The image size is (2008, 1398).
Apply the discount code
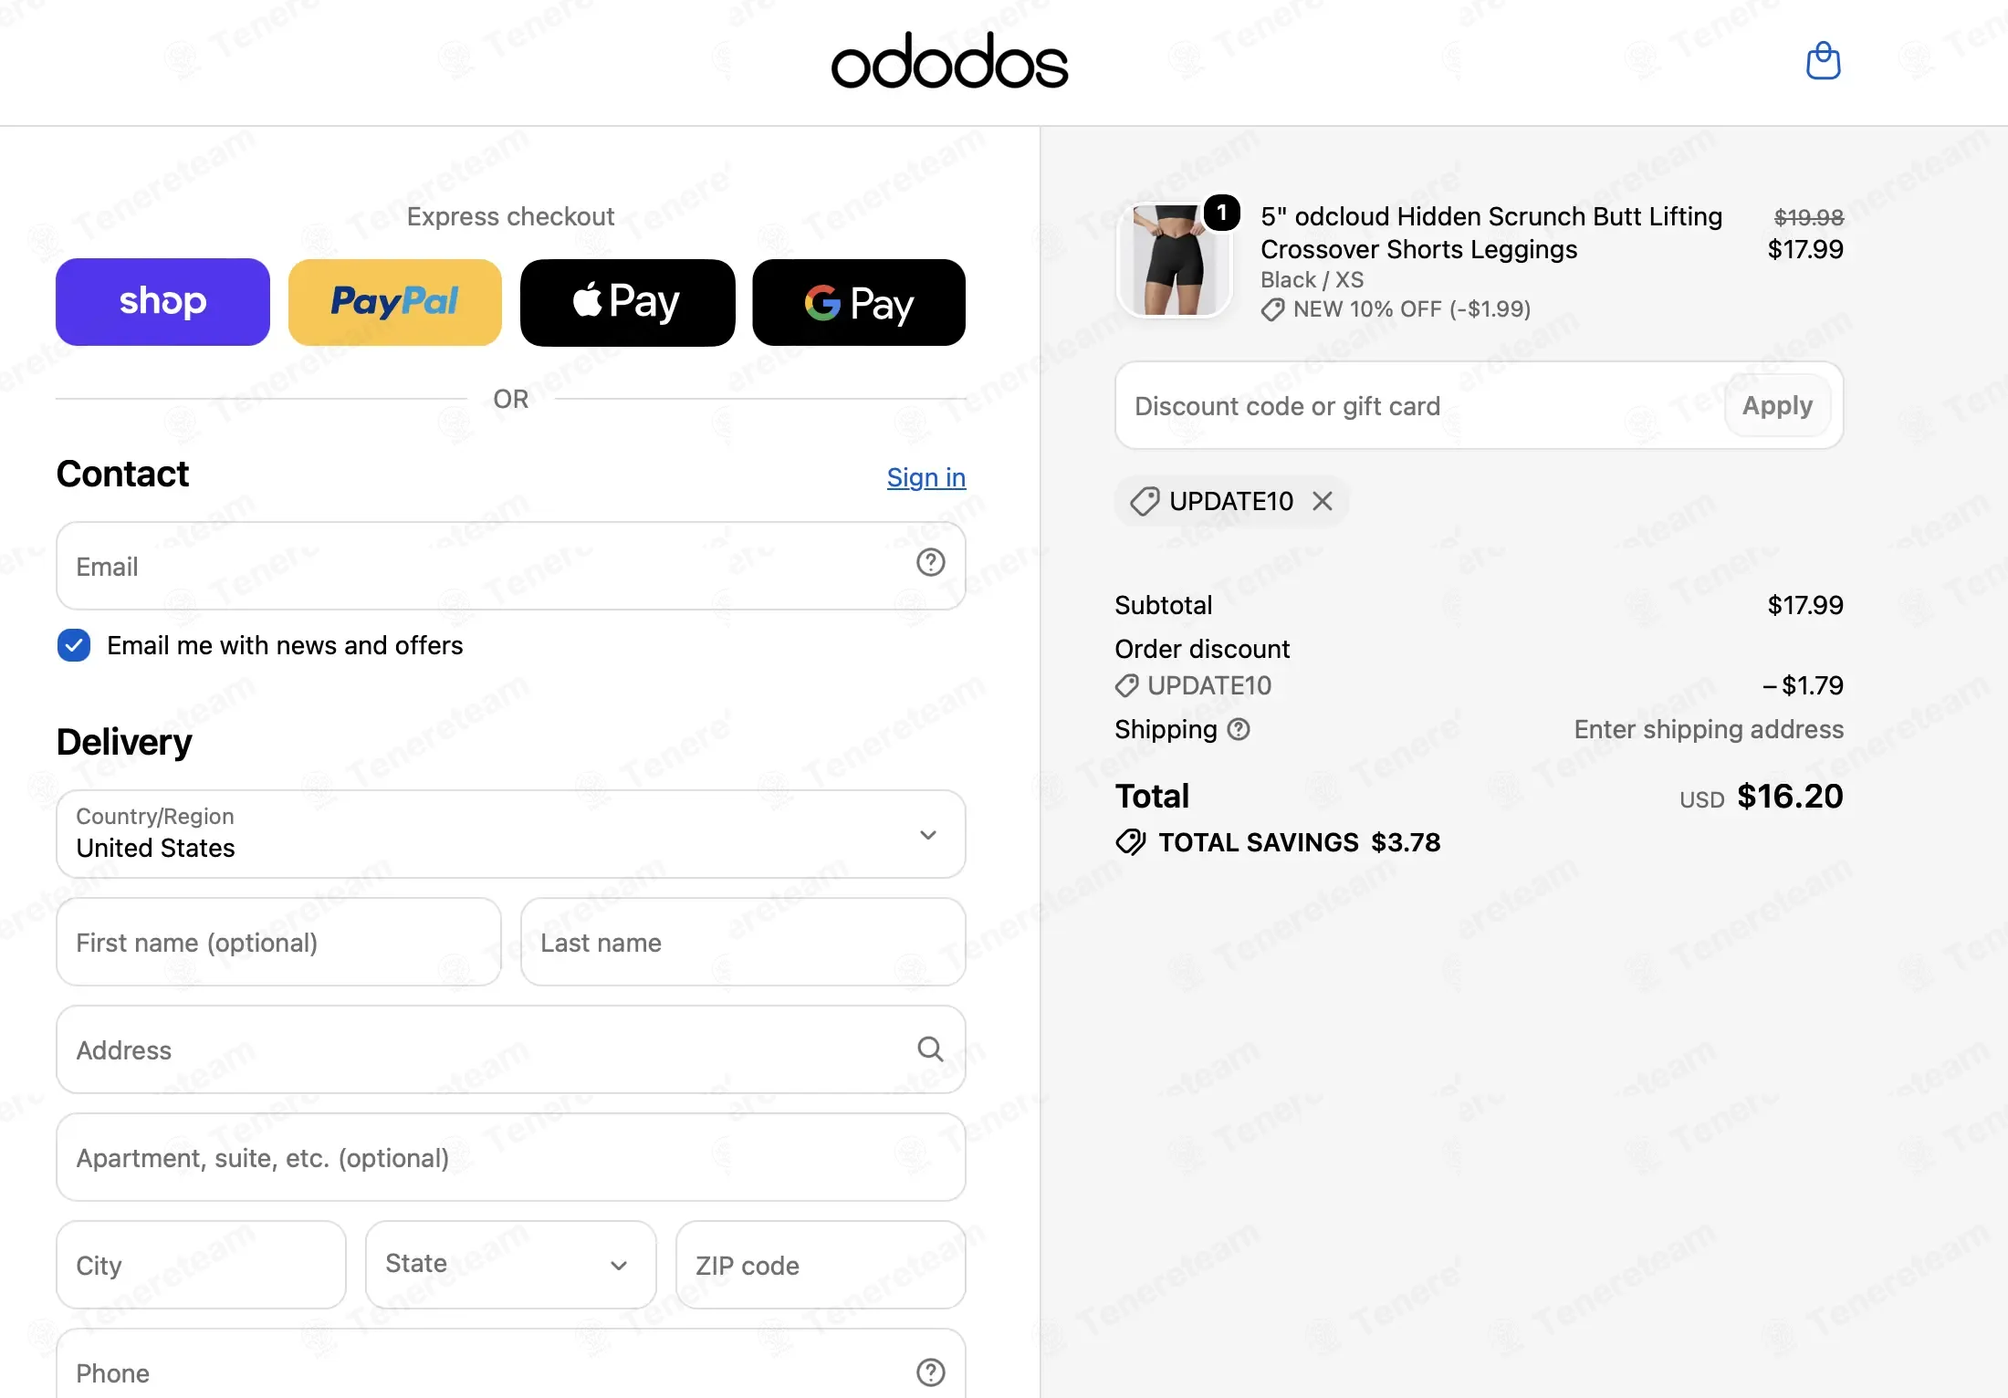[1777, 405]
